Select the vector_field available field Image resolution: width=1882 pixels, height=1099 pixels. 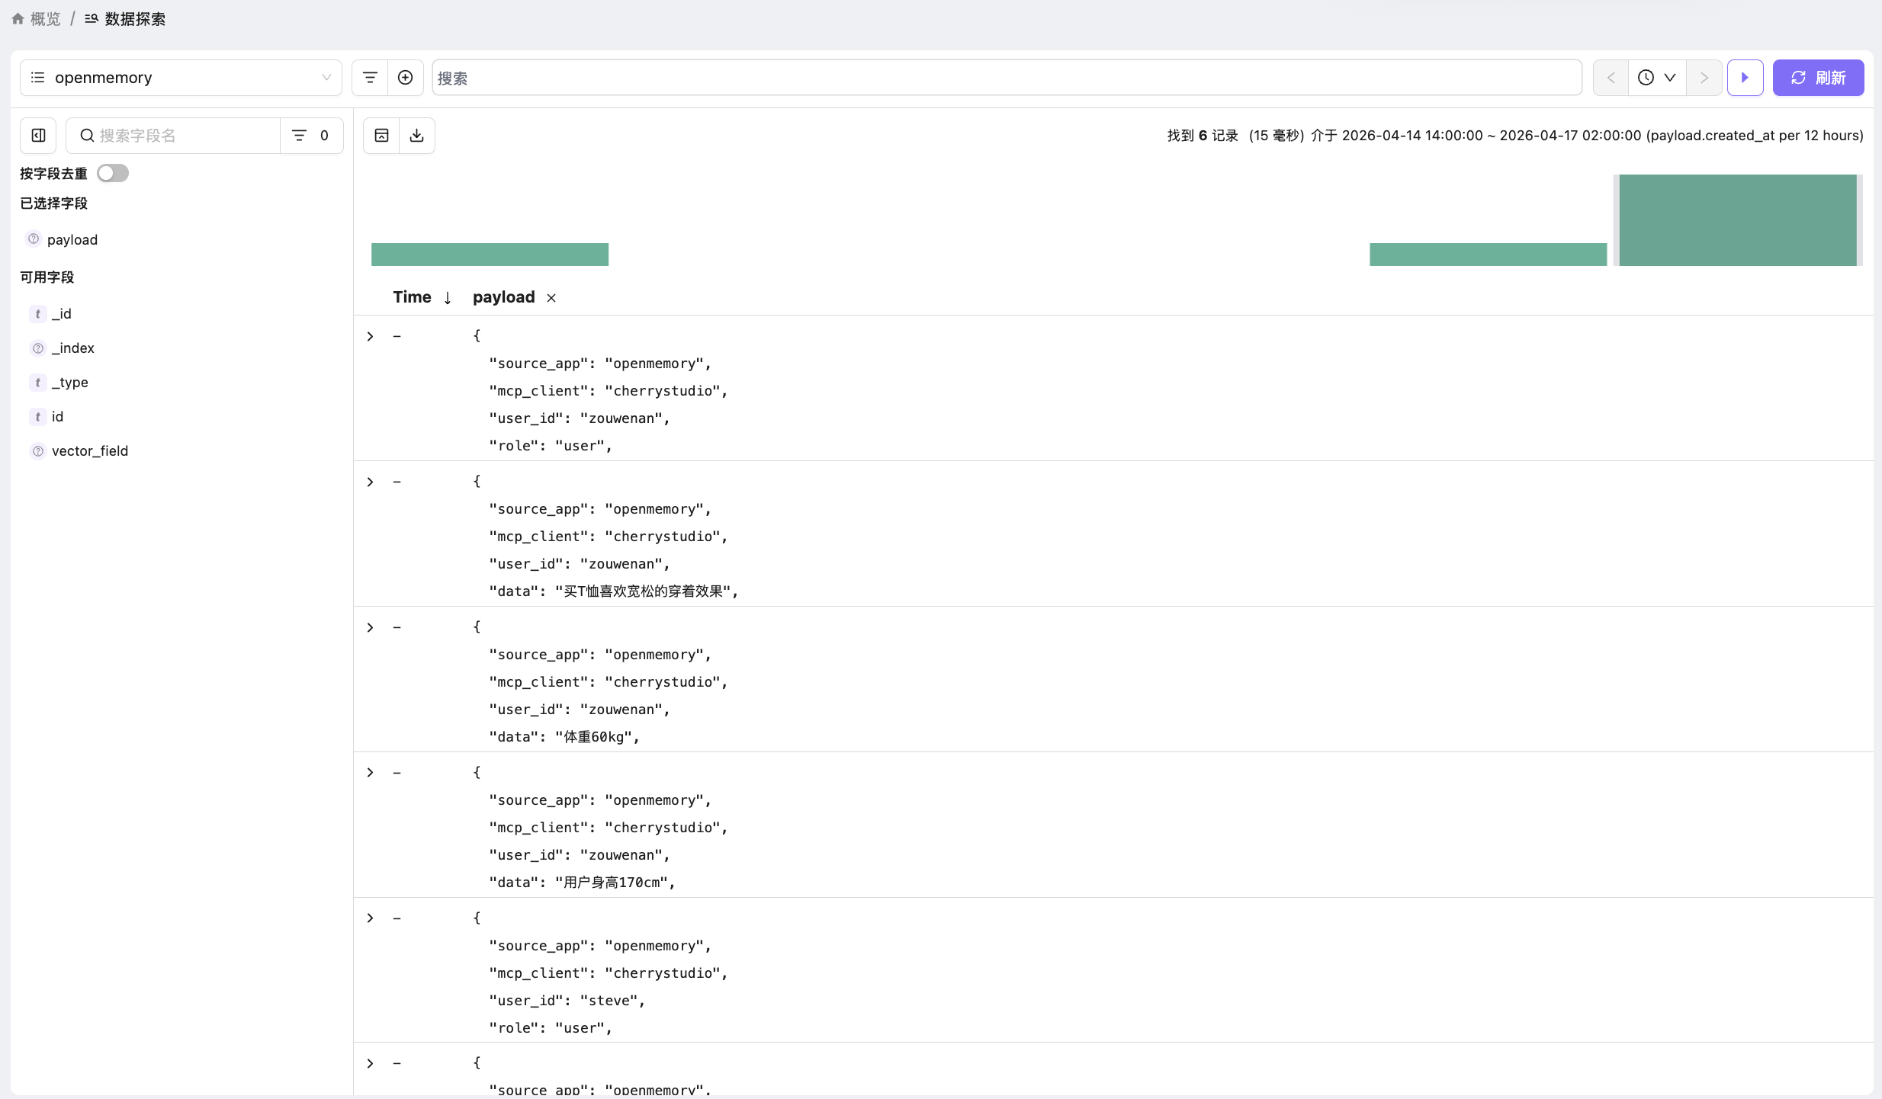click(90, 451)
